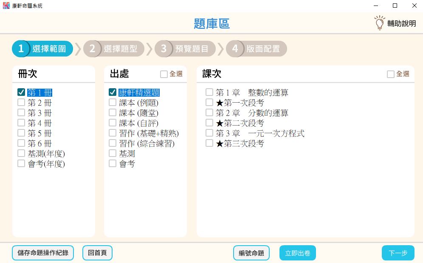Image resolution: width=423 pixels, height=263 pixels.
Task: Uncheck the 康軒精選題 source checkbox
Action: pyautogui.click(x=113, y=92)
